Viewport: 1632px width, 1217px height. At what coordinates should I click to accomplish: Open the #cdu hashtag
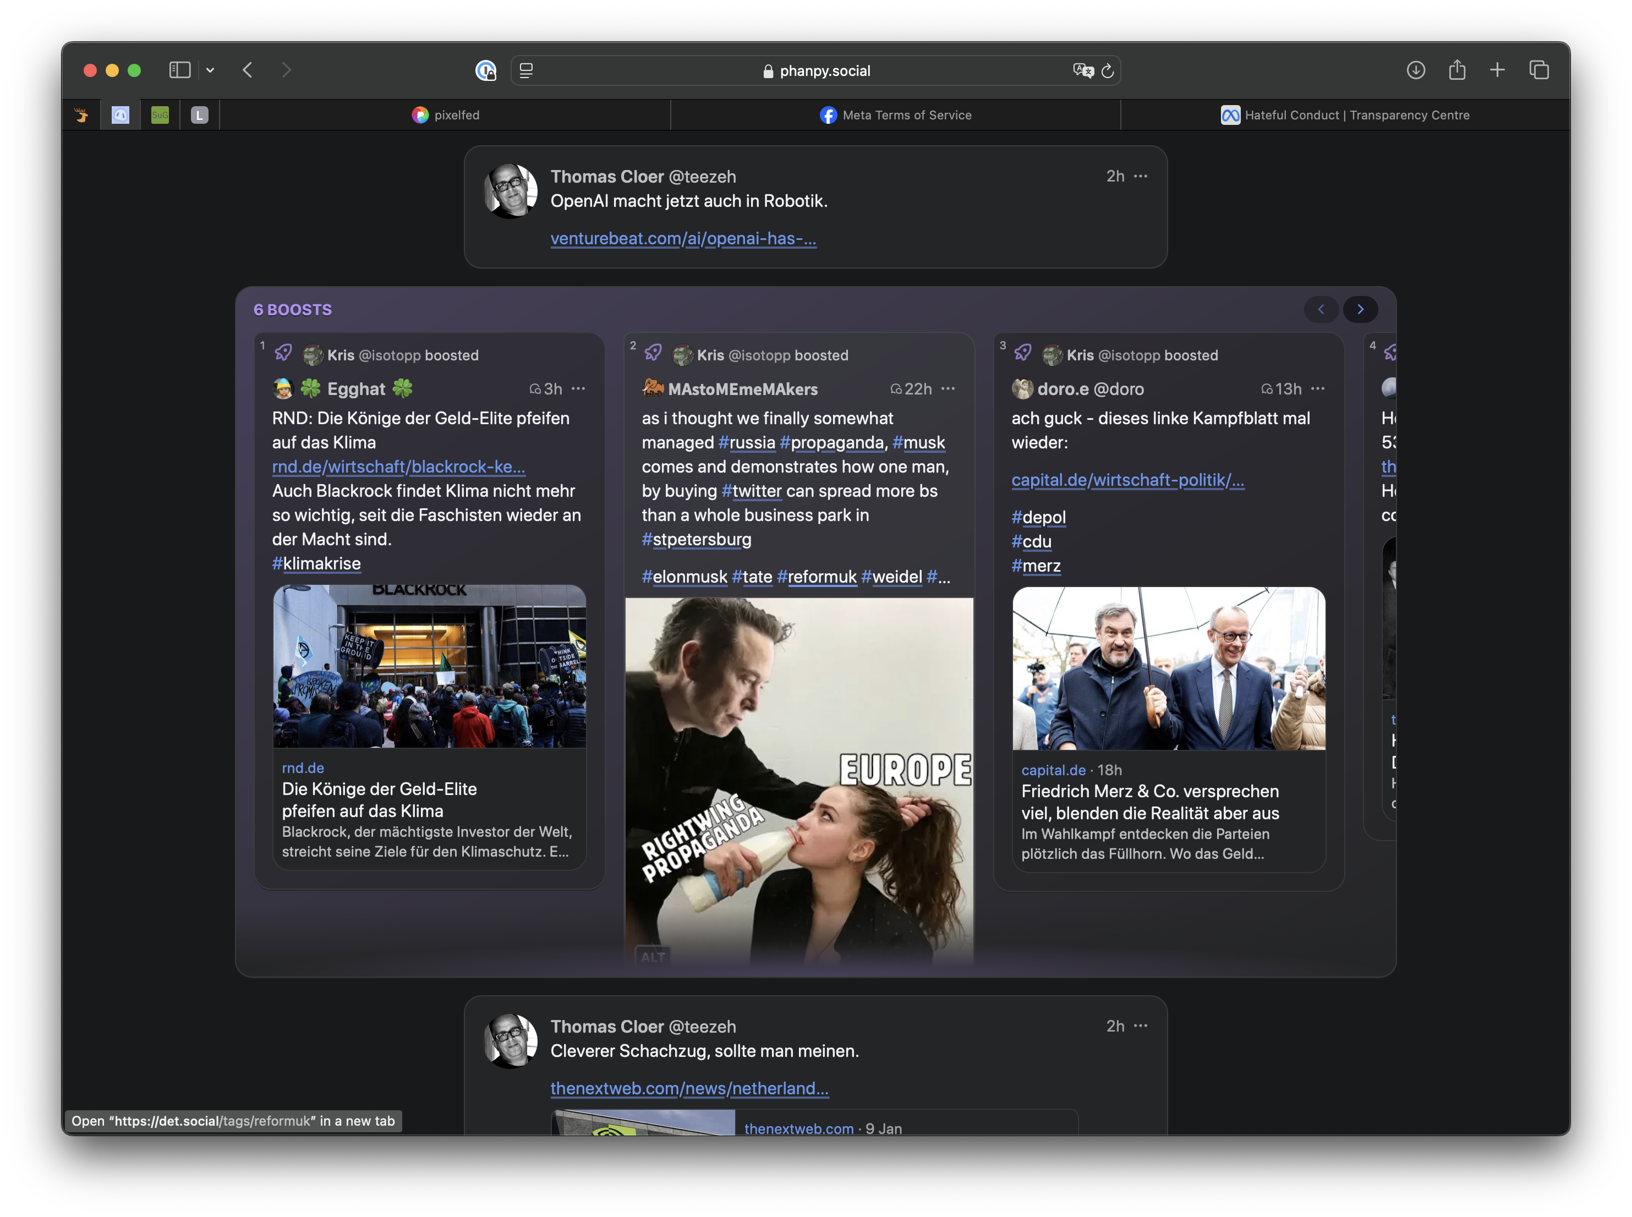pyautogui.click(x=1032, y=541)
